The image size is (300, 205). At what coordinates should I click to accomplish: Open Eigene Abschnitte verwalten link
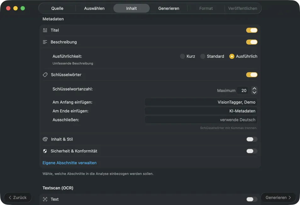(x=69, y=163)
